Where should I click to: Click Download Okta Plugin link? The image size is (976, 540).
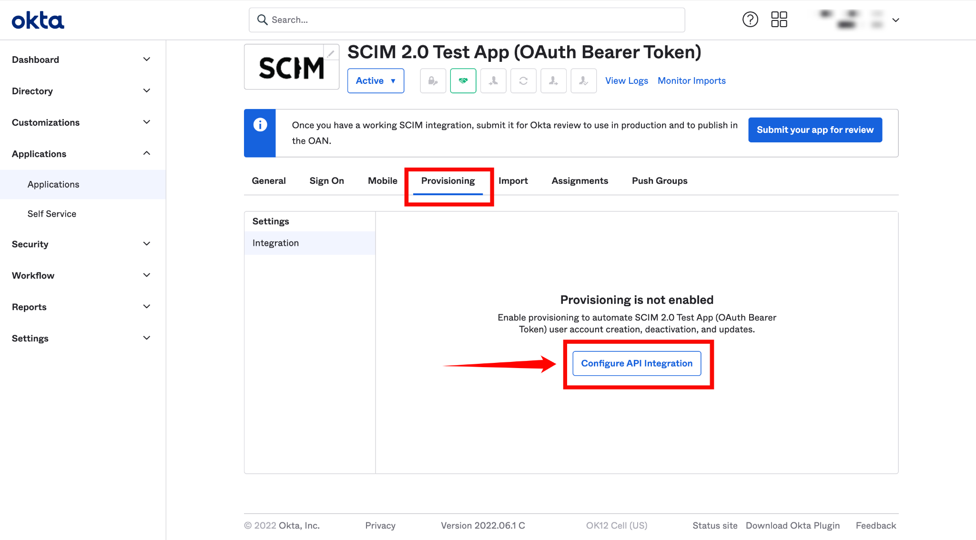click(793, 526)
